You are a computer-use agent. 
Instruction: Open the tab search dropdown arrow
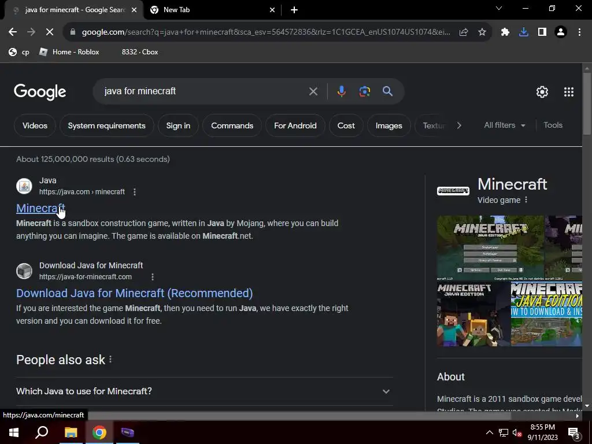pyautogui.click(x=499, y=8)
